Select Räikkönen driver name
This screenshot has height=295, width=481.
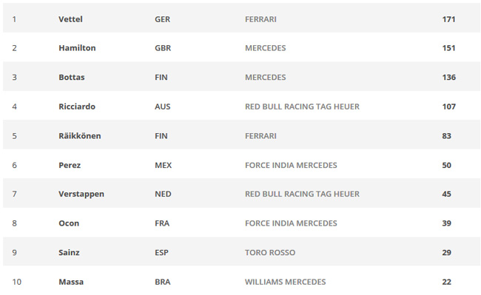(80, 136)
